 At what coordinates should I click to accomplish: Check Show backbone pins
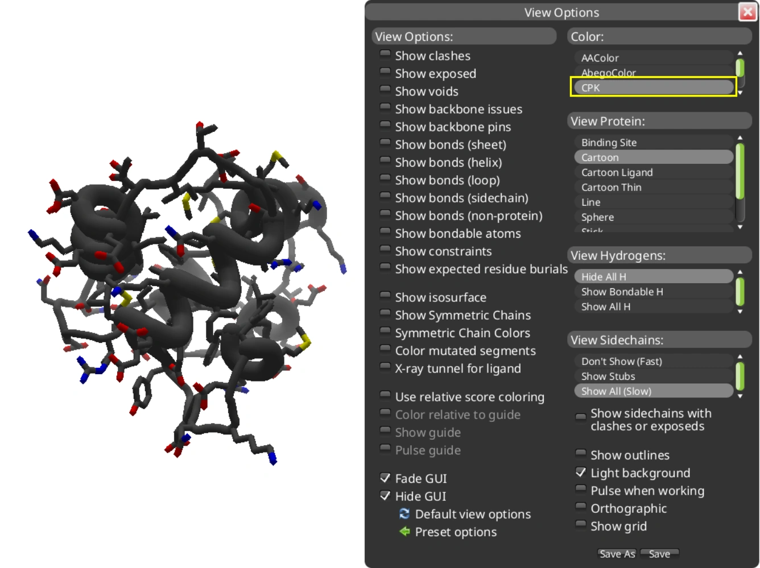tap(385, 126)
